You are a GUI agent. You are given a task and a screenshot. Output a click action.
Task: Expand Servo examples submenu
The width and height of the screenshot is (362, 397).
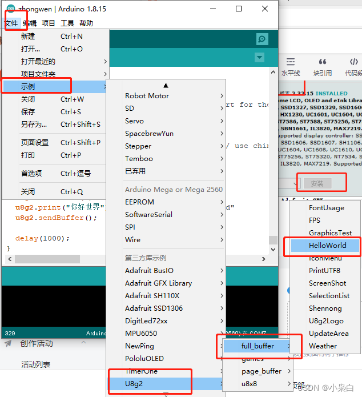click(x=166, y=121)
